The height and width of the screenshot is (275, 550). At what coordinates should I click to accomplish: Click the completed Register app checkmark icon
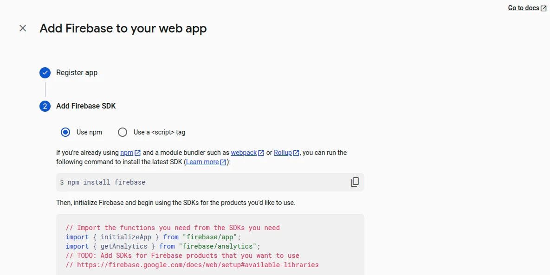(x=45, y=73)
